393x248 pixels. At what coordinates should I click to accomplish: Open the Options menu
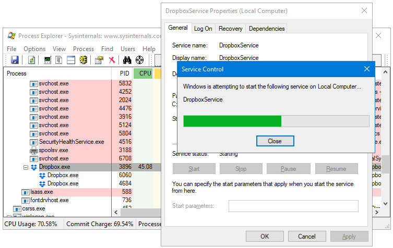[x=34, y=49]
